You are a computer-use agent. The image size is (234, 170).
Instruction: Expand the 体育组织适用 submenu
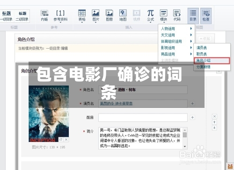coord(176,42)
